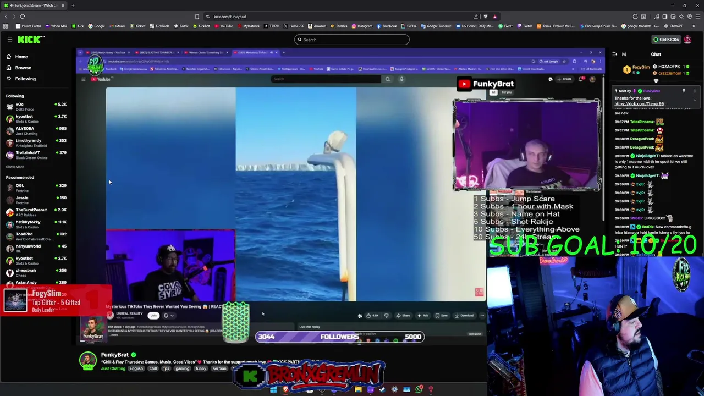Viewport: 704px width, 396px height.
Task: Focus the Kick search field
Action: pos(352,40)
